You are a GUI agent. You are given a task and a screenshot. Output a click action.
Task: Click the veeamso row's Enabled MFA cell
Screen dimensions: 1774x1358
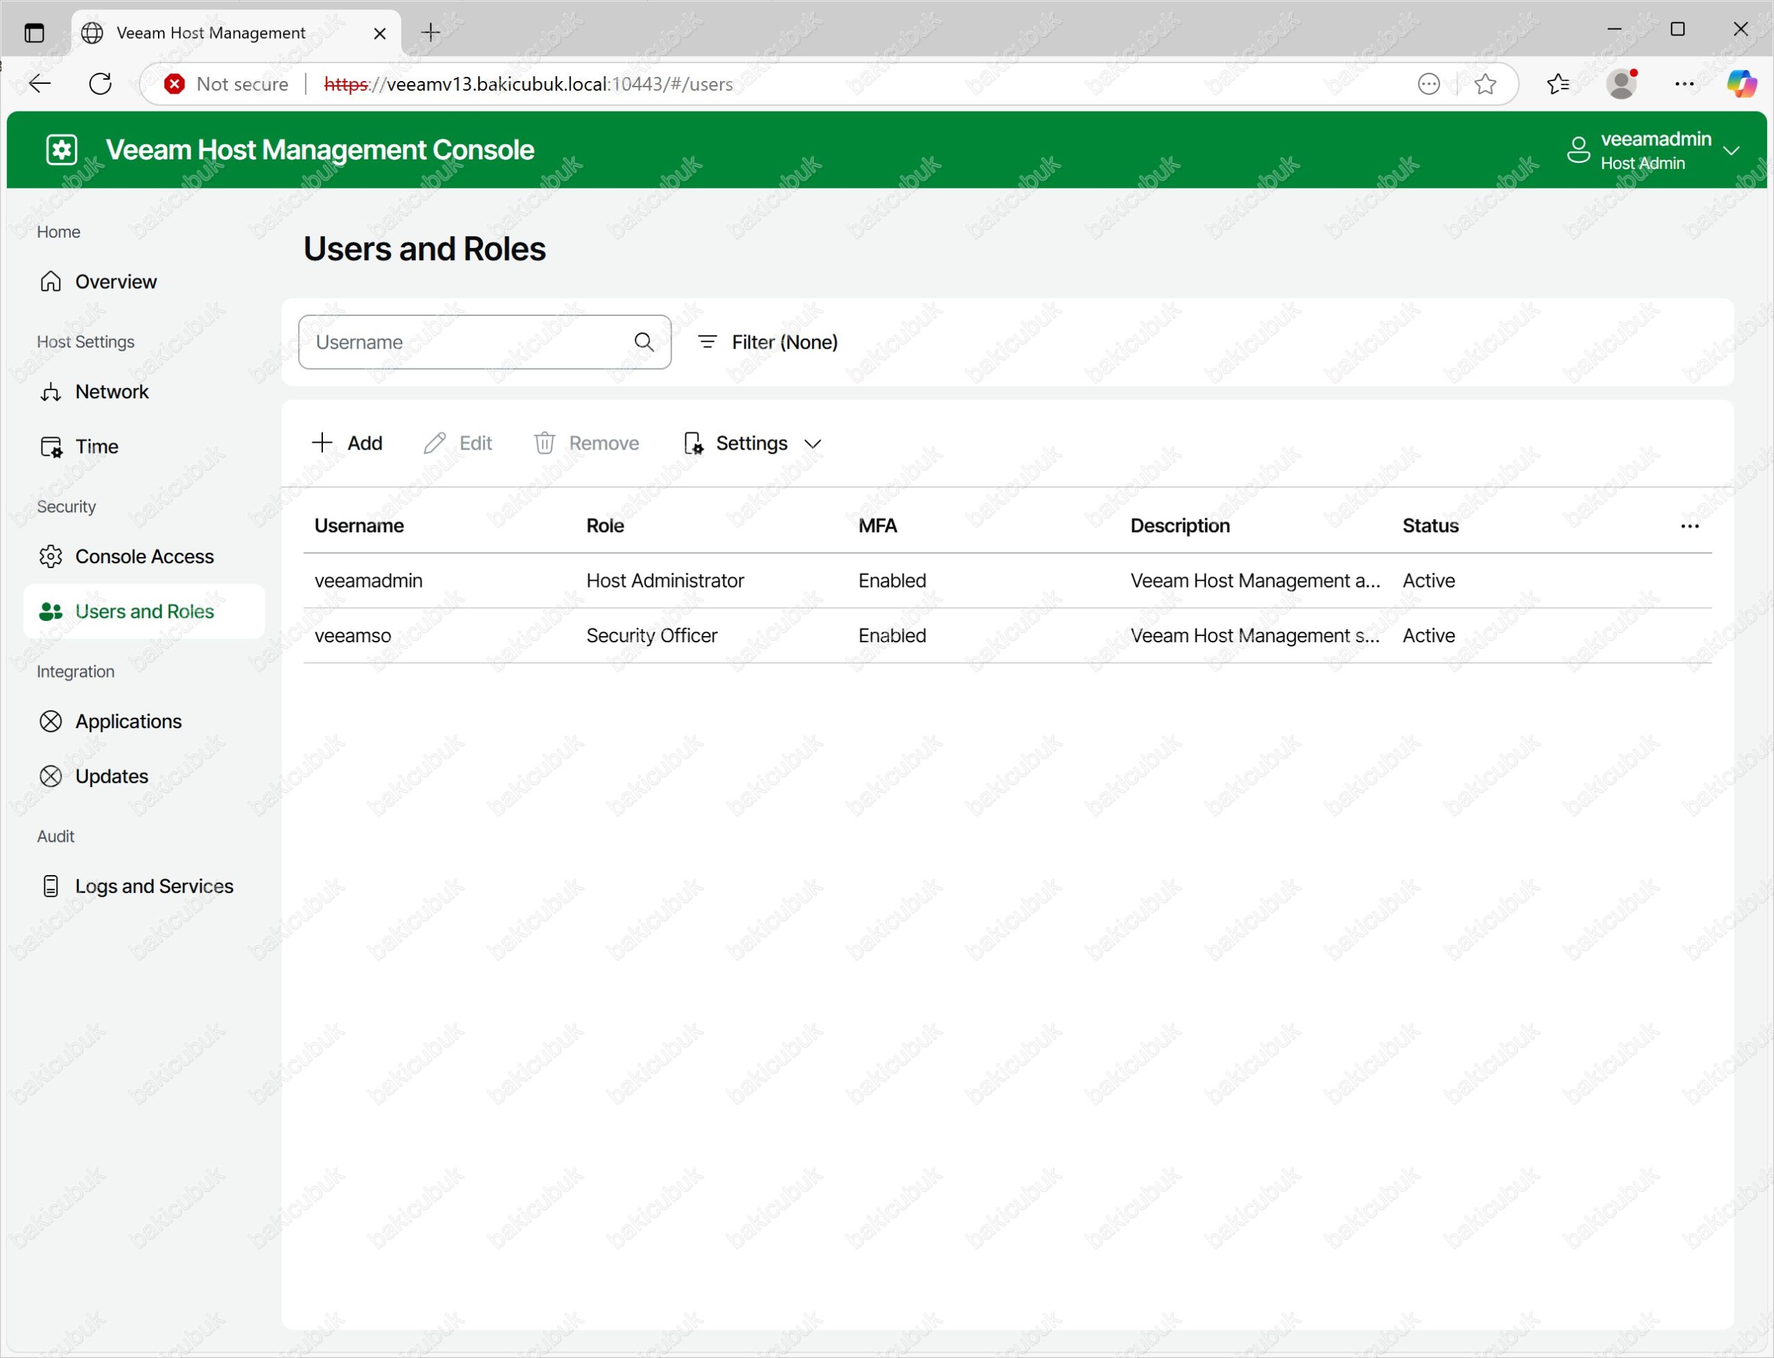[892, 635]
